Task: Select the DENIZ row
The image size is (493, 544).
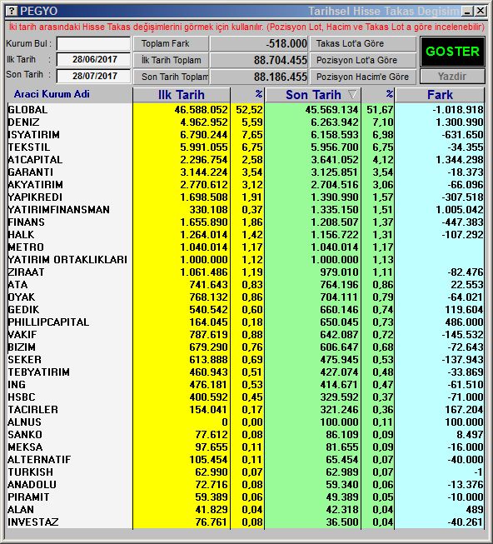Action: pos(246,122)
